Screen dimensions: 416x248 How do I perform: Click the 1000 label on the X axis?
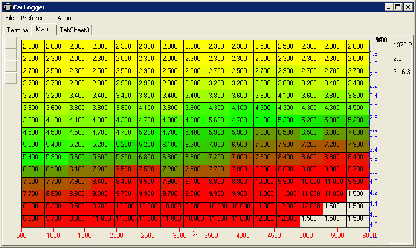coord(53,235)
